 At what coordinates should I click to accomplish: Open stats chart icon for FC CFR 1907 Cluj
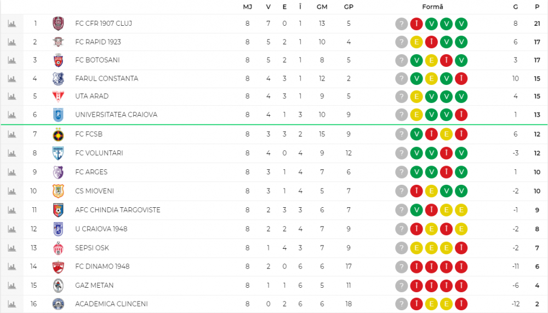coord(12,24)
